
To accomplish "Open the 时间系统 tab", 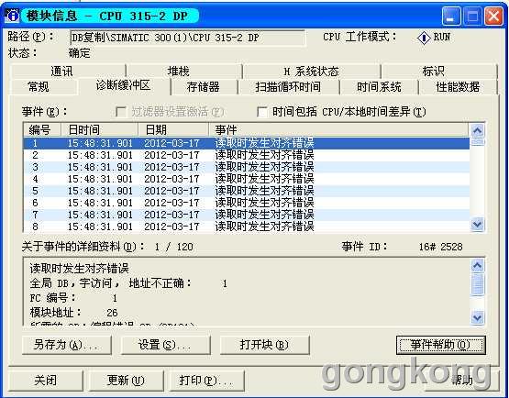I will [379, 87].
